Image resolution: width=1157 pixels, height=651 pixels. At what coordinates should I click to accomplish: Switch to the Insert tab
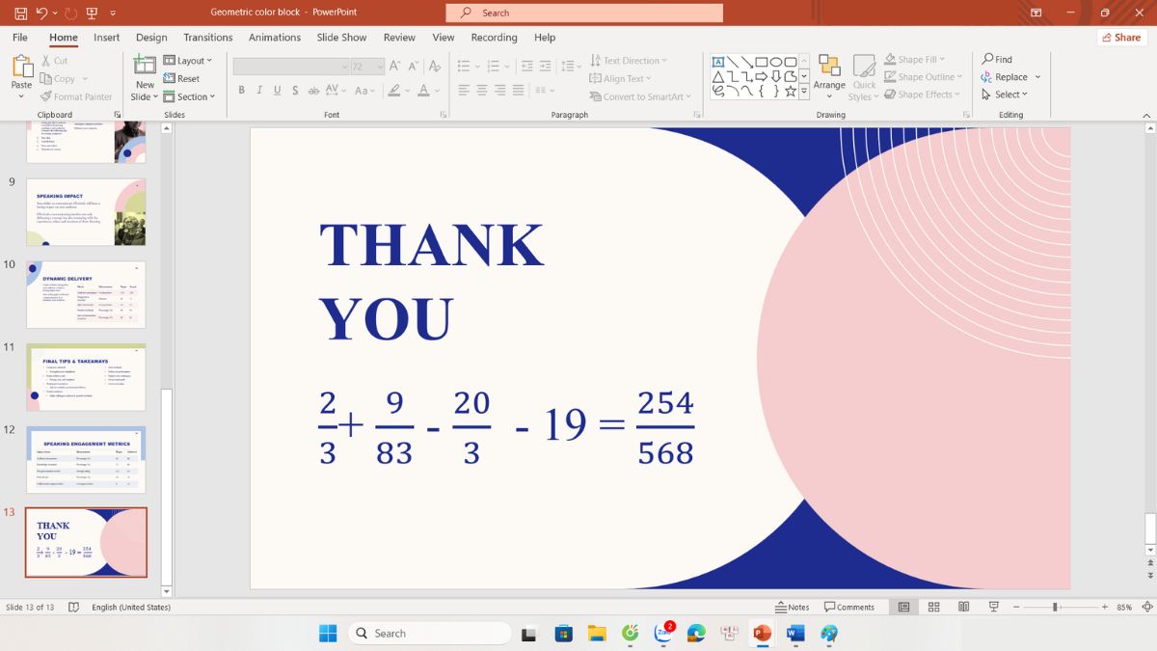(x=107, y=38)
